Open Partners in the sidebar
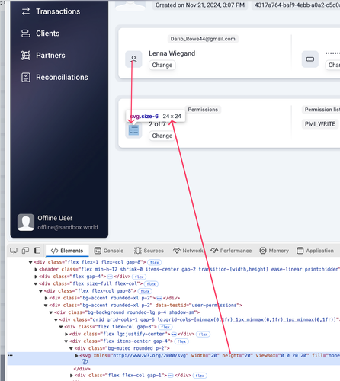Screen dimensions: 340x381 pyautogui.click(x=43, y=56)
